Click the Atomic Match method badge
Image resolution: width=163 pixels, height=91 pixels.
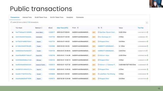(x=40, y=32)
